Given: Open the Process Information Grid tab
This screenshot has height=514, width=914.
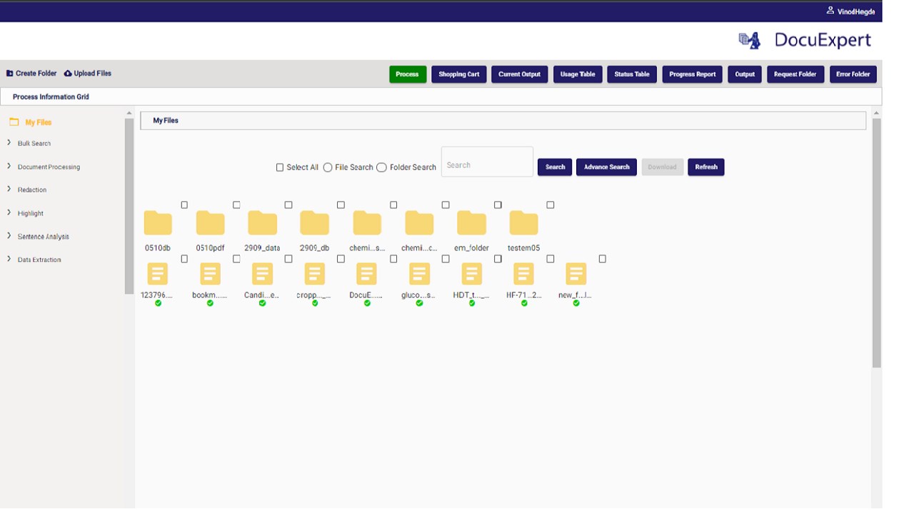Looking at the screenshot, I should coord(51,97).
